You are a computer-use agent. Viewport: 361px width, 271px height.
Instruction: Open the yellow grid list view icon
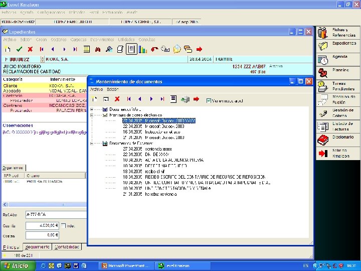tap(87, 49)
